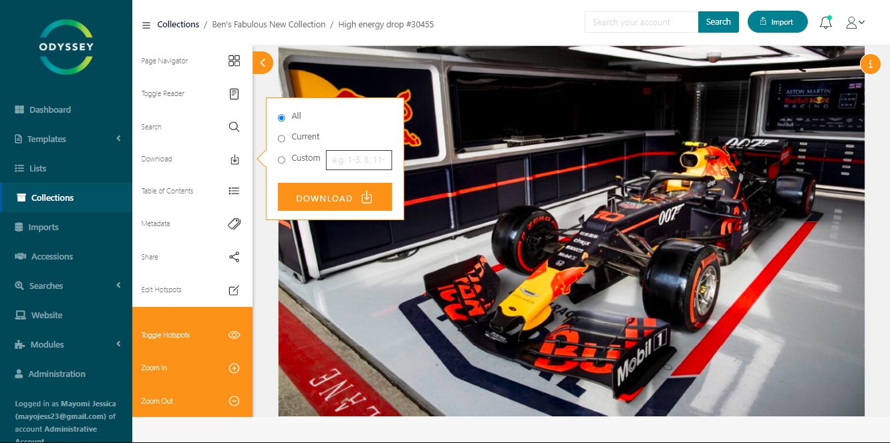Screen dimensions: 890x443
Task: Click the Accessions handshake icon in the sidebar
Action: pos(20,257)
